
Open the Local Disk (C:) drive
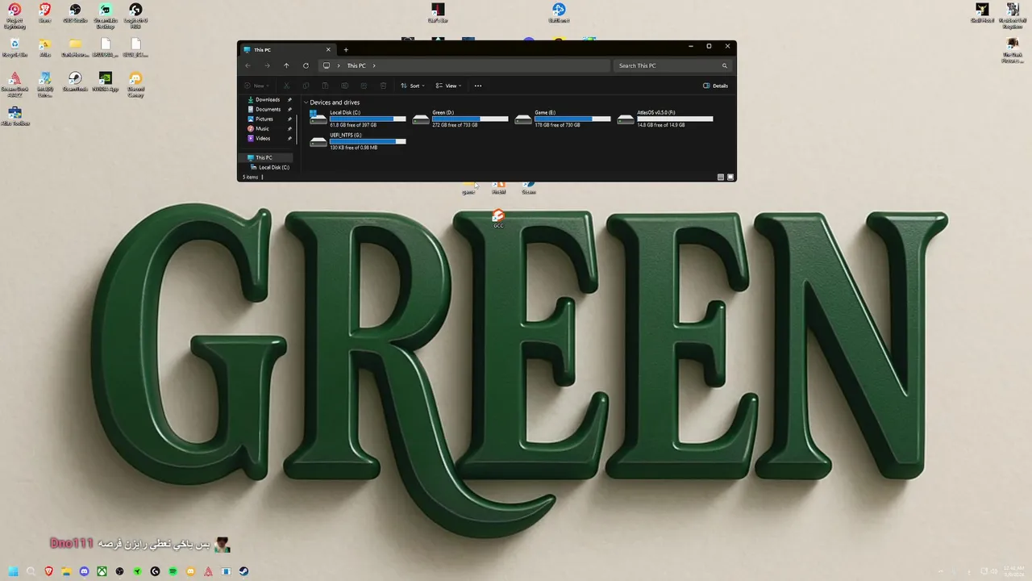(x=357, y=119)
